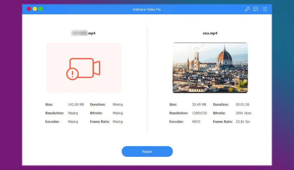Click the 142.00 MB size value
Image resolution: width=294 pixels, height=170 pixels.
(76, 104)
